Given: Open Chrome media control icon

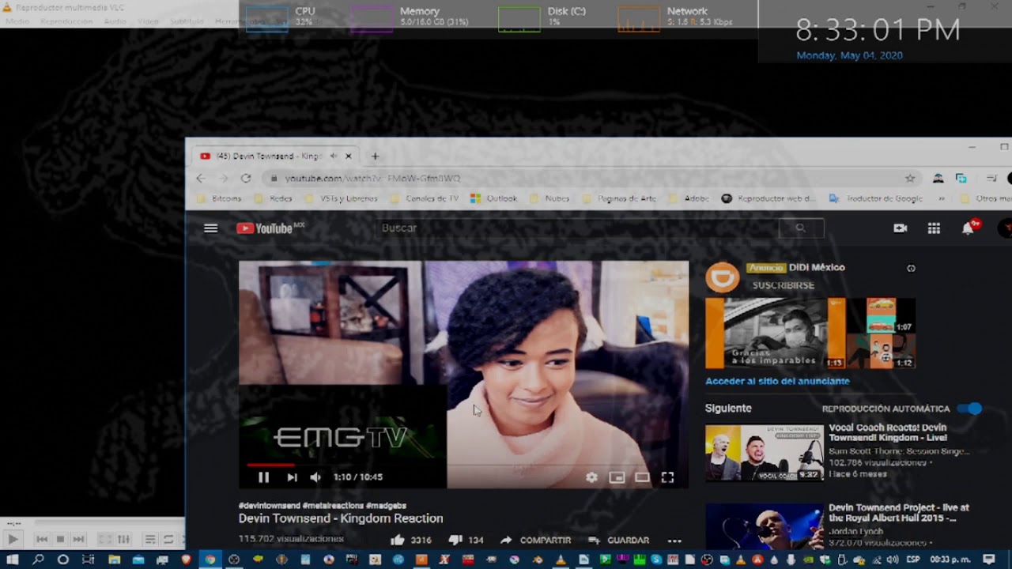Looking at the screenshot, I should click(991, 179).
